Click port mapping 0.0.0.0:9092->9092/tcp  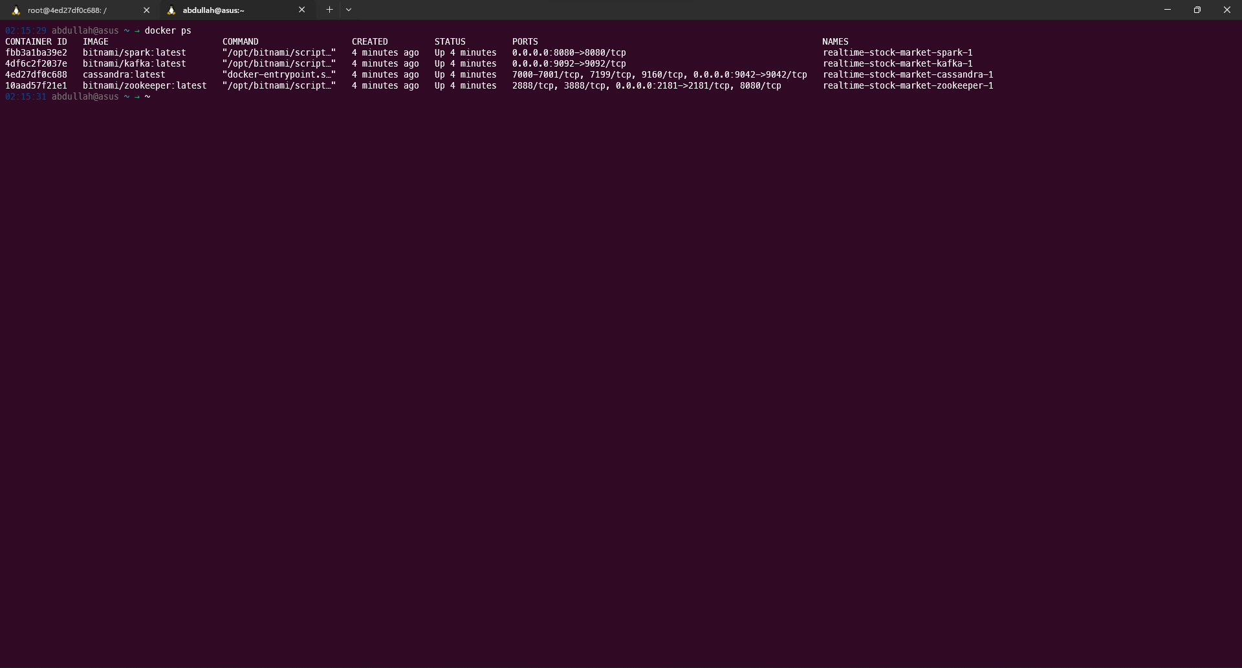[x=569, y=63]
